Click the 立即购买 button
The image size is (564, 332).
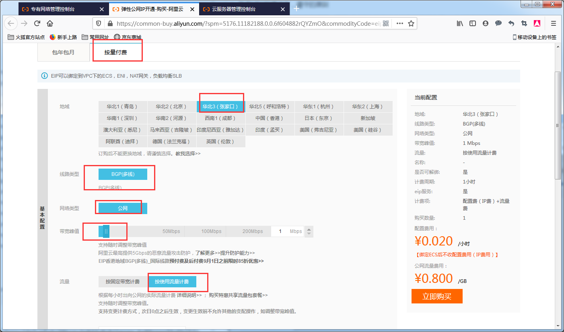[437, 296]
